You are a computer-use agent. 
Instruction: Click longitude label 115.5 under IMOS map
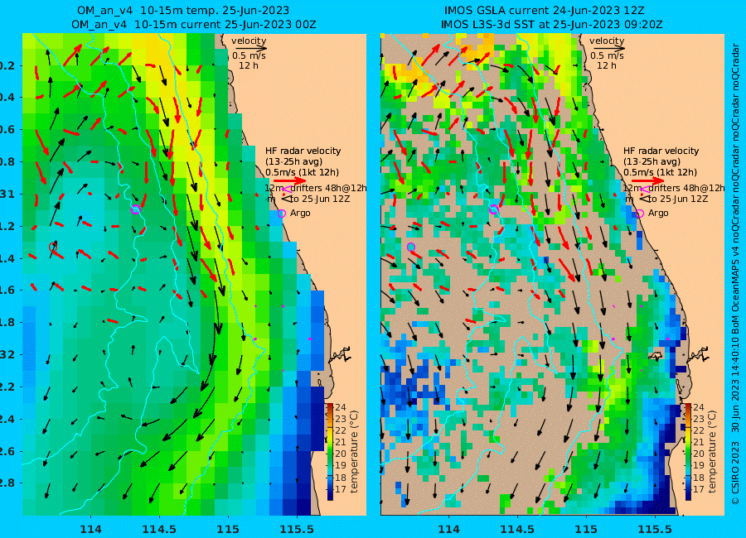[655, 529]
